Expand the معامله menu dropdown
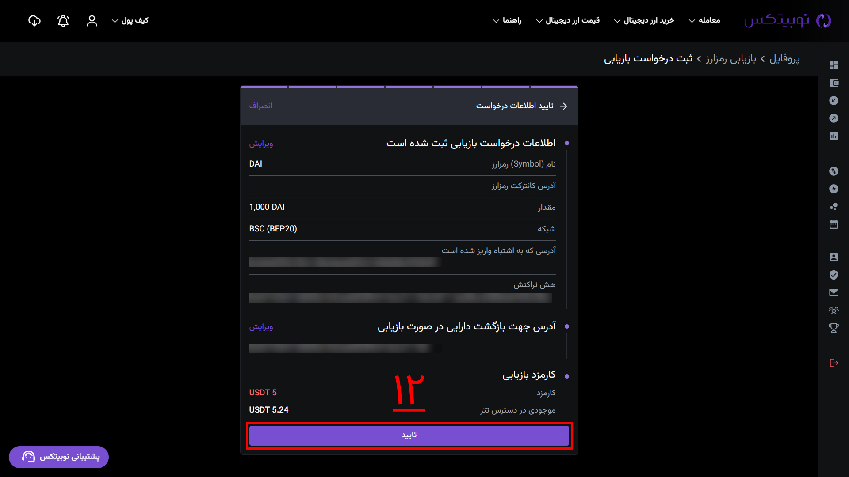Viewport: 849px width, 477px height. [x=704, y=21]
